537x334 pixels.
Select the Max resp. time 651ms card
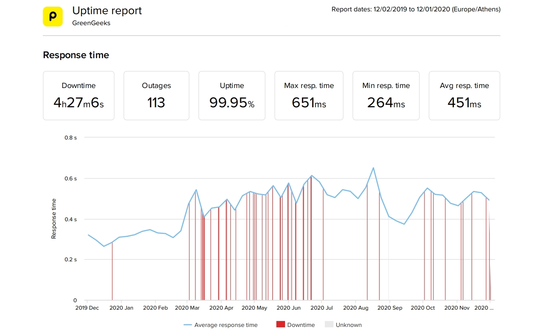(x=309, y=95)
